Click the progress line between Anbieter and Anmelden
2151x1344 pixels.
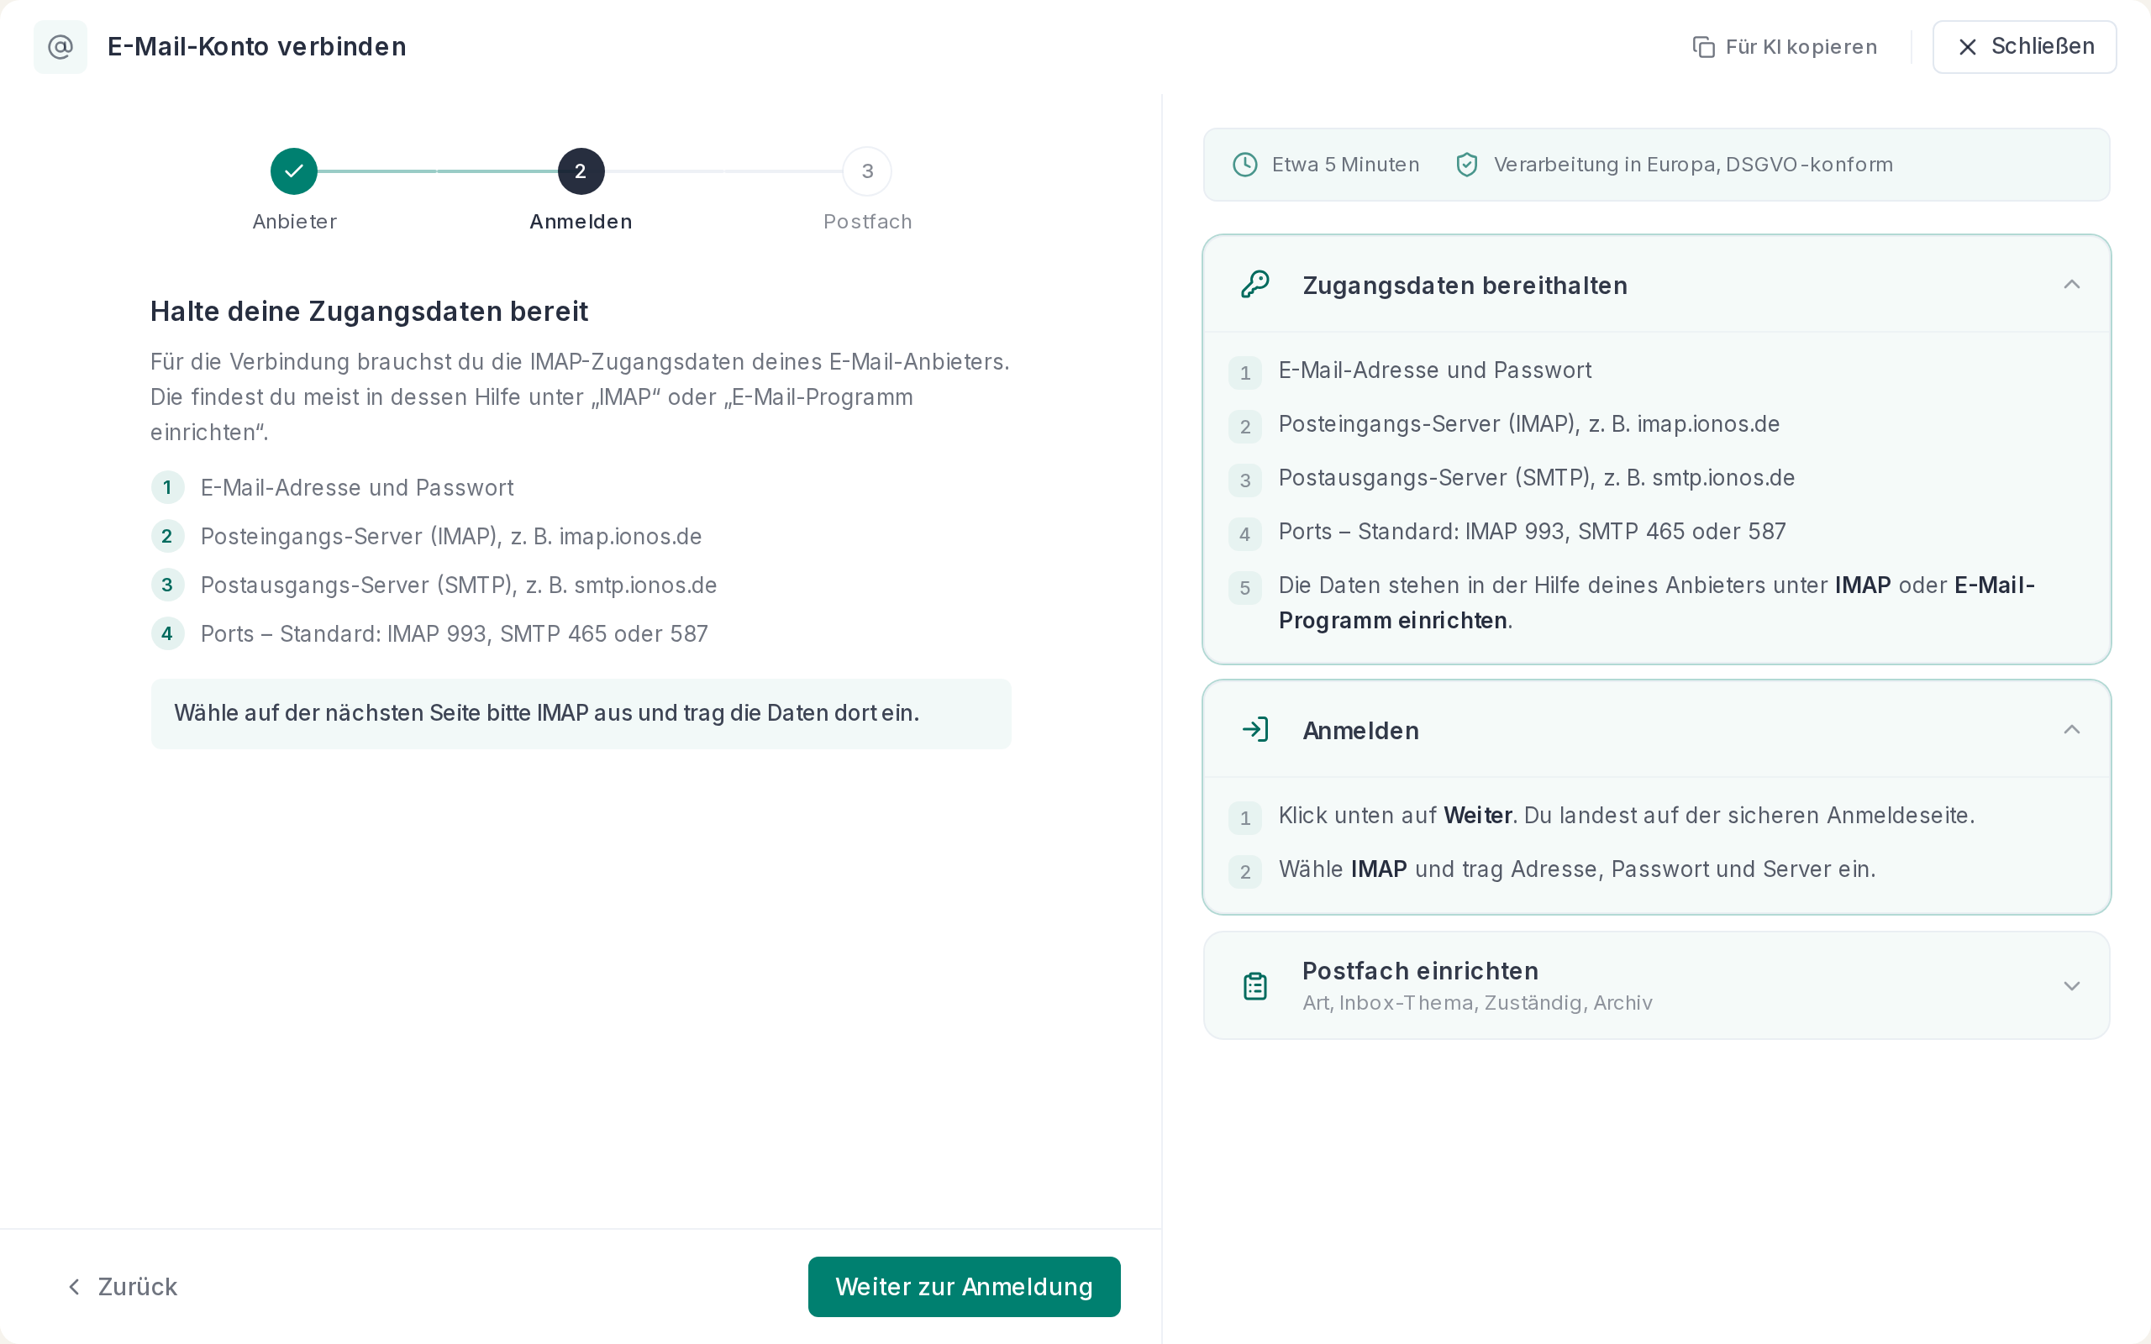coord(437,171)
